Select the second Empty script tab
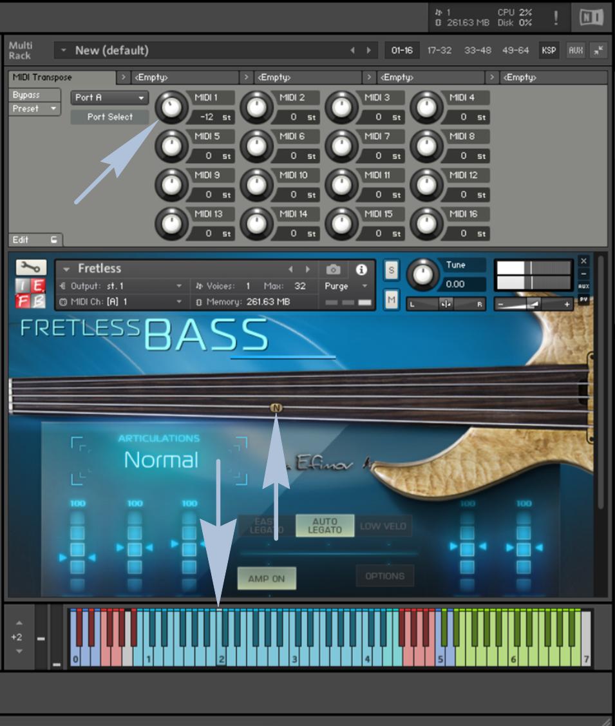This screenshot has width=615, height=726. click(x=308, y=77)
